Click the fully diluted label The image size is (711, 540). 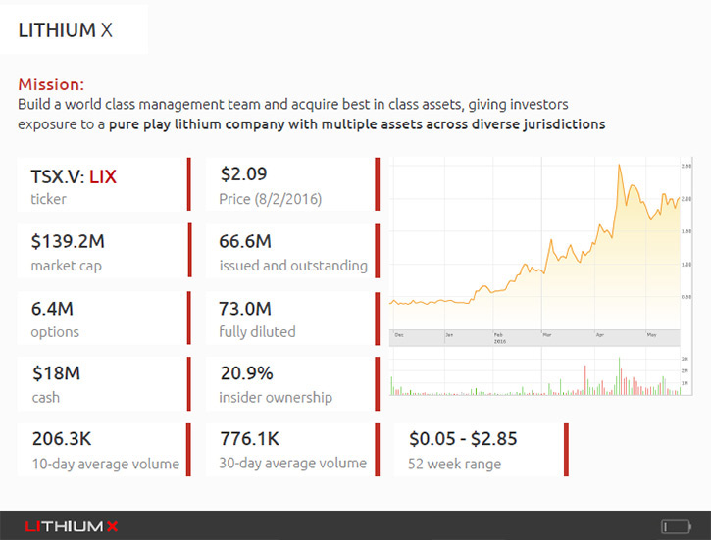pos(257,331)
